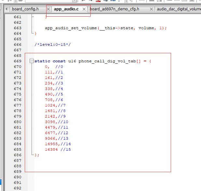The height and width of the screenshot is (191, 201).
Task: Place cursor on value 1024
Action: [50, 105]
